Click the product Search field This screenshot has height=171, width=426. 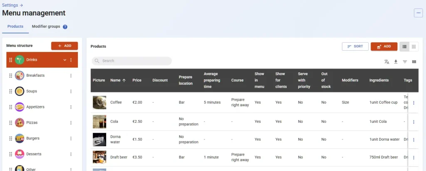coord(132,61)
